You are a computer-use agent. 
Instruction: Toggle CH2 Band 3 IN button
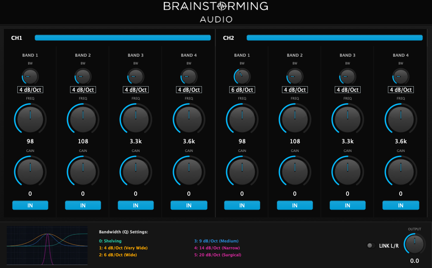coord(347,205)
